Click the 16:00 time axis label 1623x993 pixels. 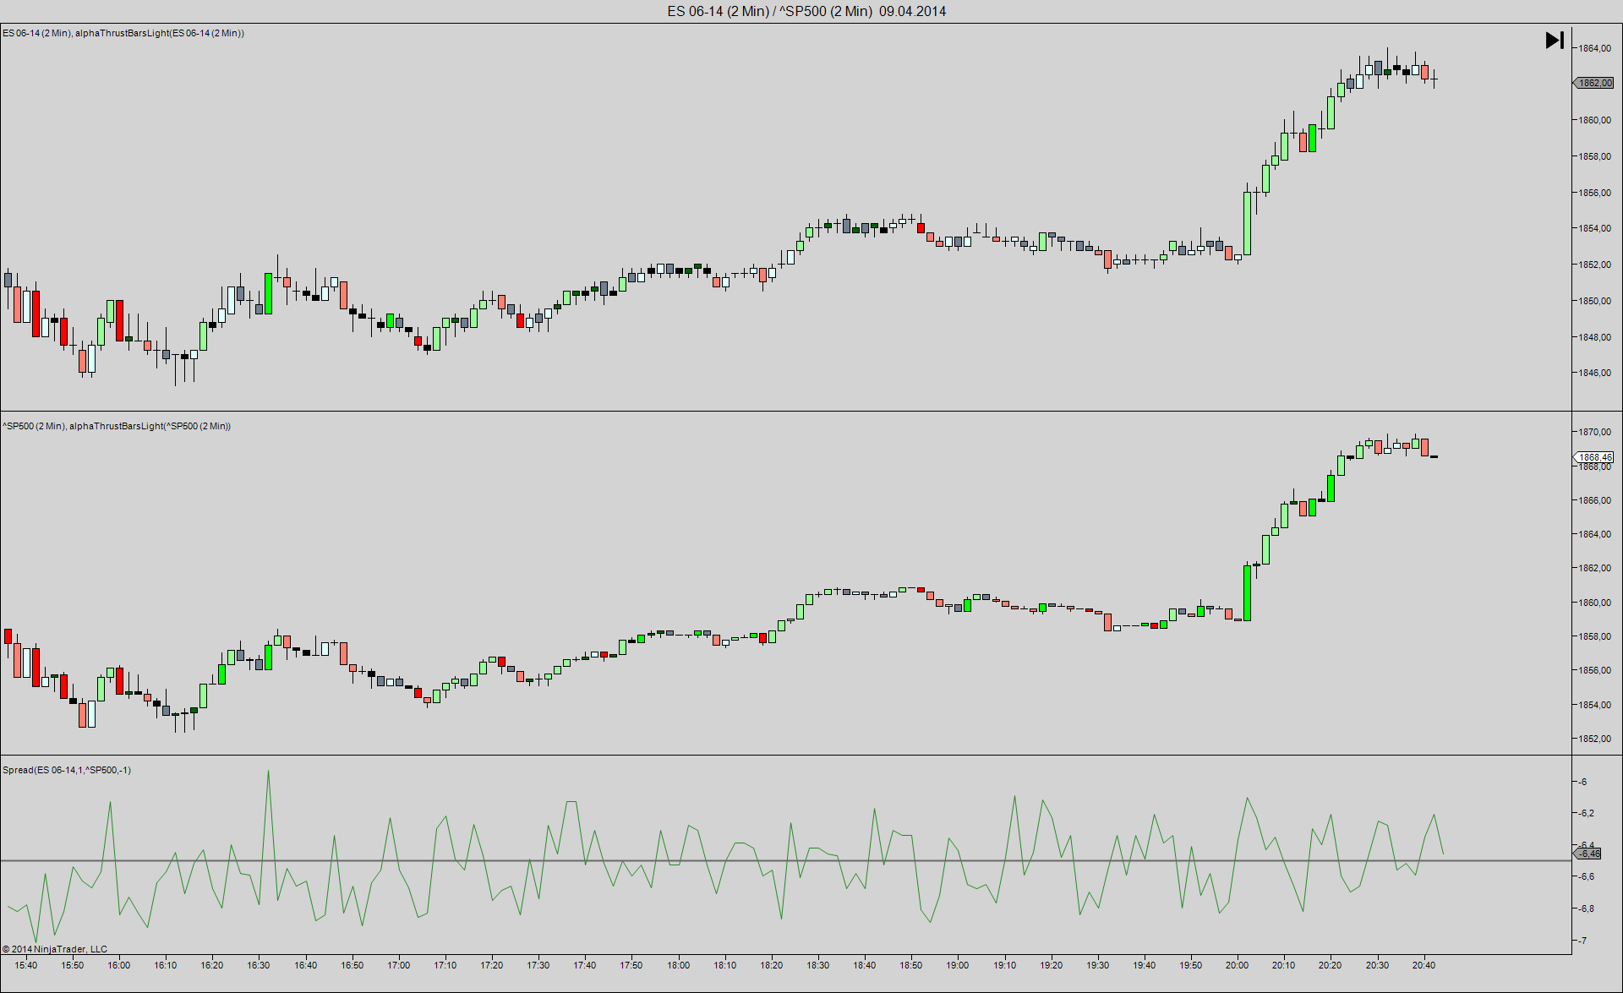119,965
